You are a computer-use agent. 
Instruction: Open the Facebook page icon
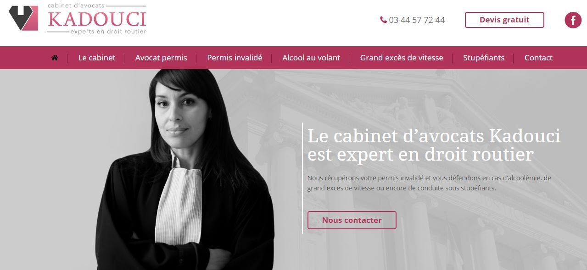573,20
